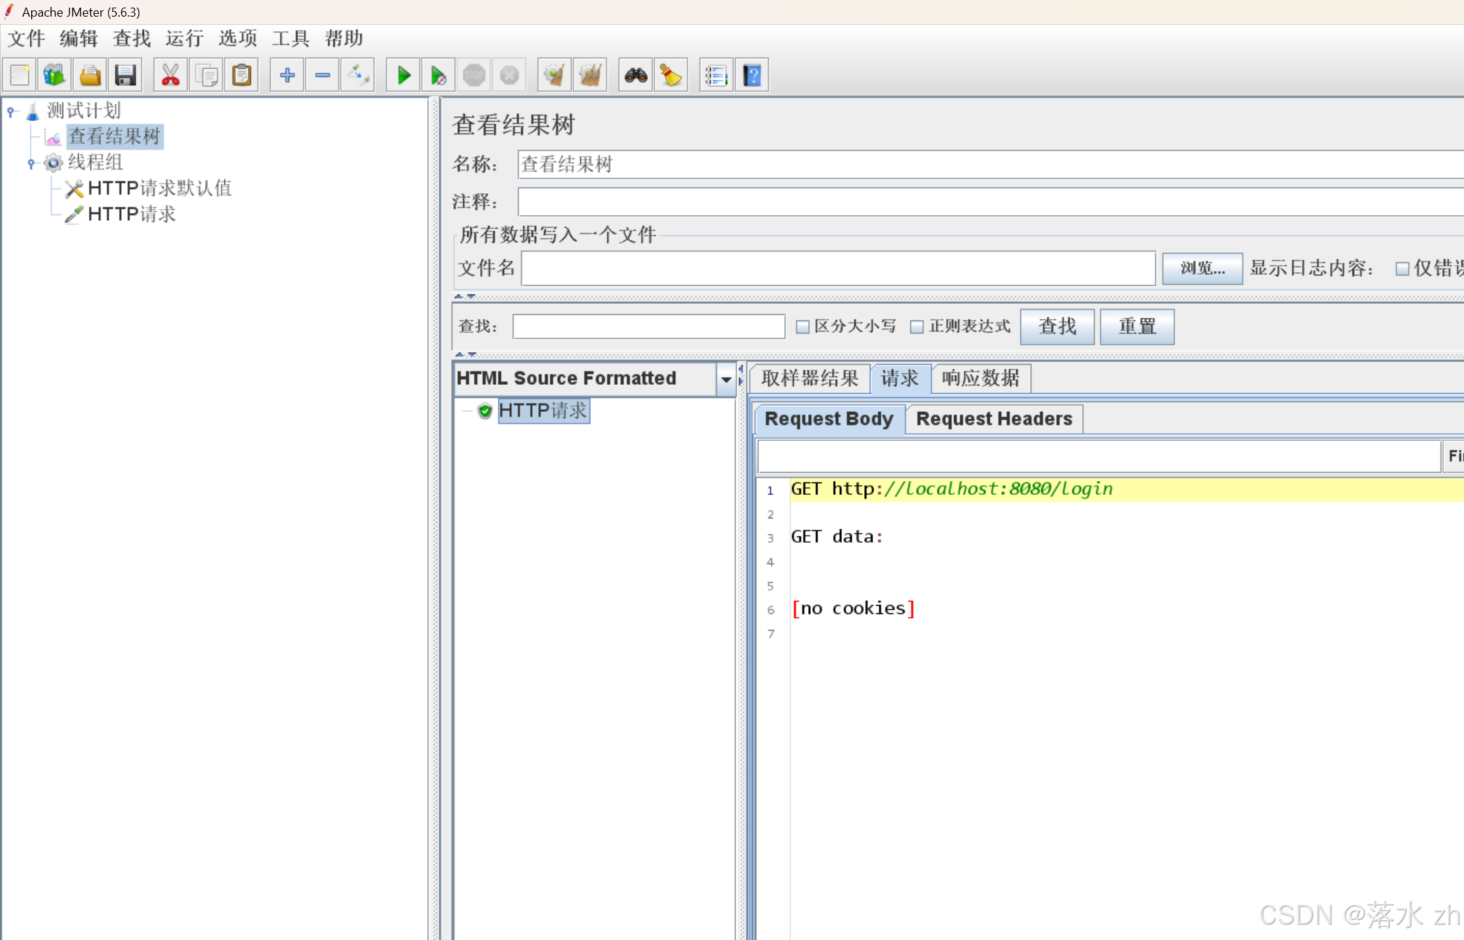Toggle the 仅错误 log checkbox
This screenshot has height=940, width=1464.
pos(1402,269)
